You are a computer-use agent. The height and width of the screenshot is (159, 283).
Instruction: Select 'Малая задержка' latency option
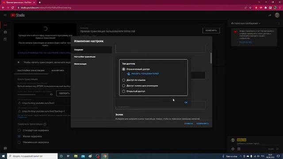19,136
